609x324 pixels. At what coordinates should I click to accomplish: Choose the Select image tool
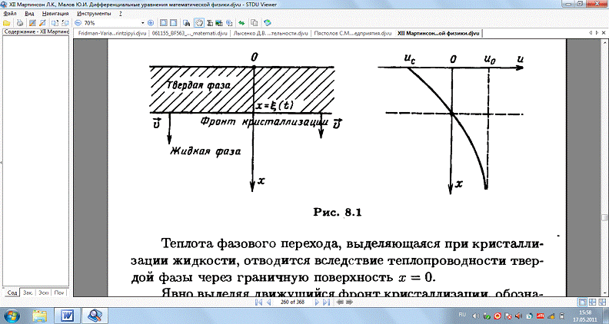pos(219,23)
